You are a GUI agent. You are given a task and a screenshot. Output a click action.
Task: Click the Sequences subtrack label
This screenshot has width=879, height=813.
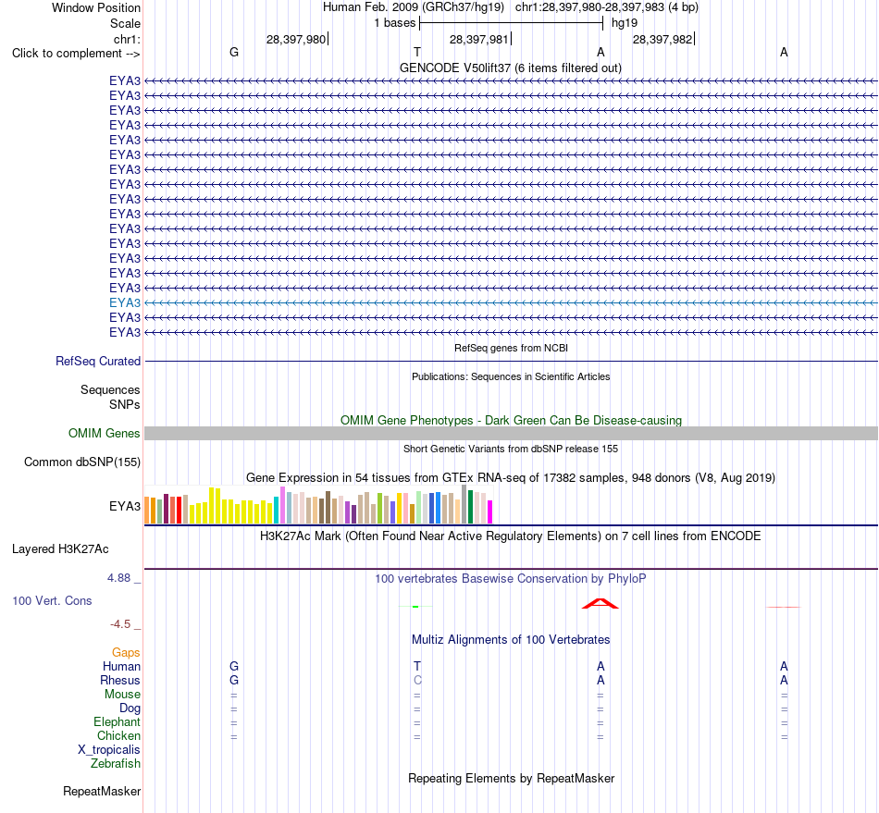(x=110, y=390)
